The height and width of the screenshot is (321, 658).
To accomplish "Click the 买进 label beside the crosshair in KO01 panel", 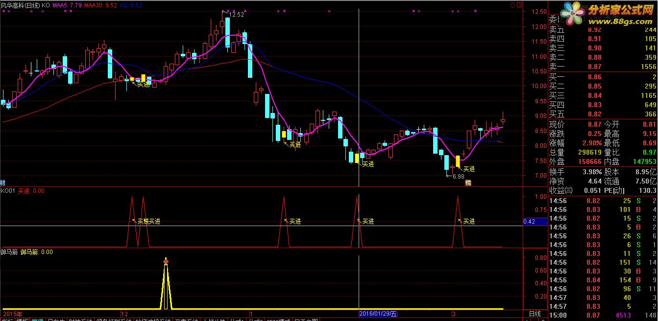I will coord(368,222).
